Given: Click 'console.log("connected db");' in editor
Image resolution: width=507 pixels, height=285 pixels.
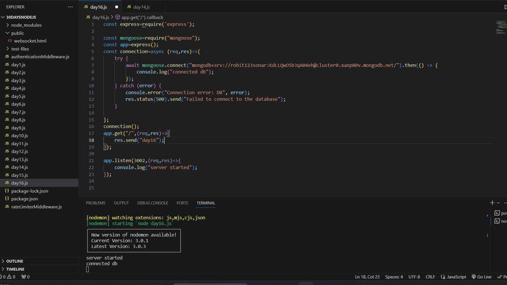Looking at the screenshot, I should point(175,72).
